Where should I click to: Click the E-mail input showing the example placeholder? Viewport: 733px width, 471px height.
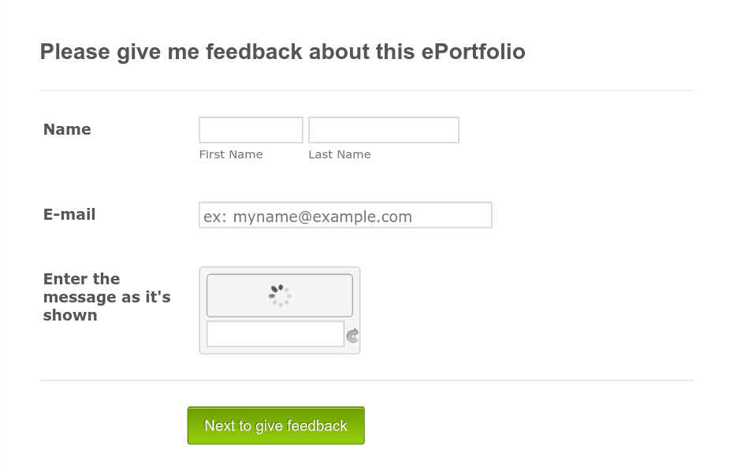[x=345, y=214]
